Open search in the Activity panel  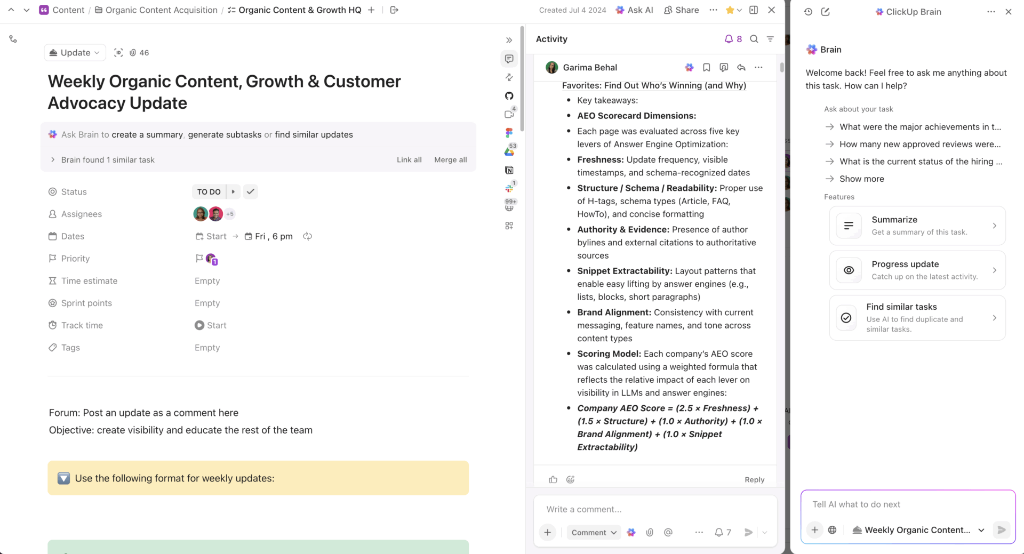[x=754, y=38]
